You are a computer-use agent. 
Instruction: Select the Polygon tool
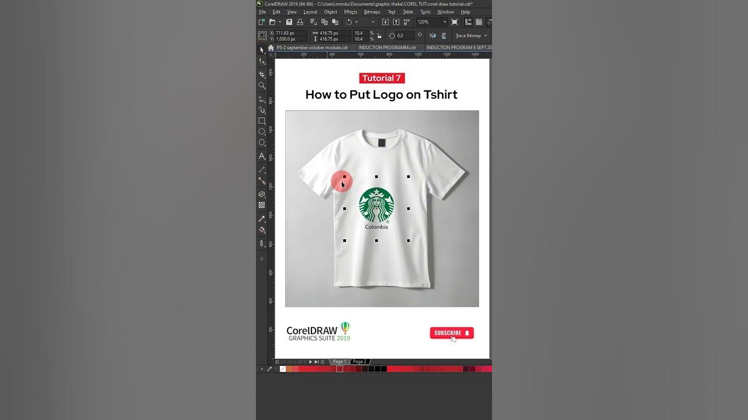[262, 142]
